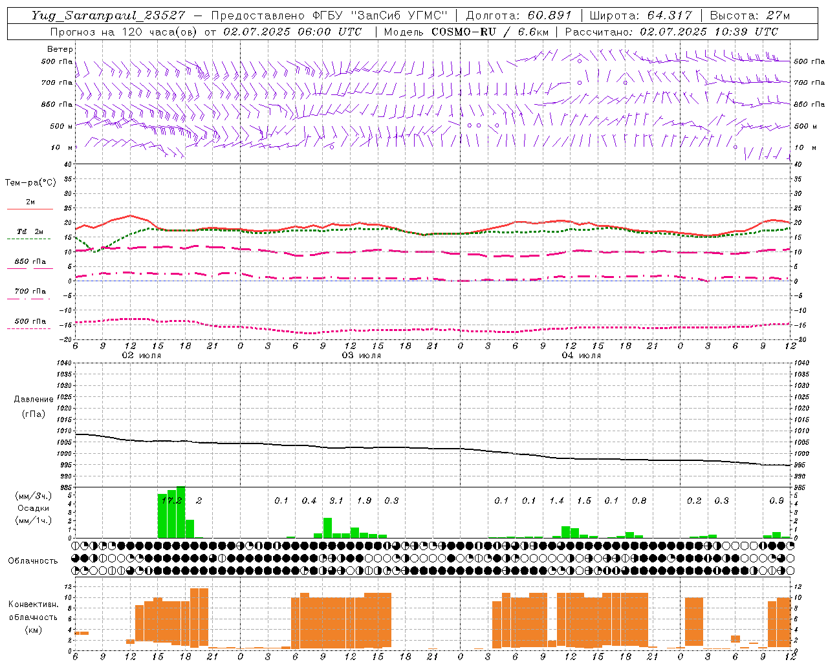This screenshot has height=662, width=828.
Task: Click the Ветер panel label
Action: (x=60, y=49)
